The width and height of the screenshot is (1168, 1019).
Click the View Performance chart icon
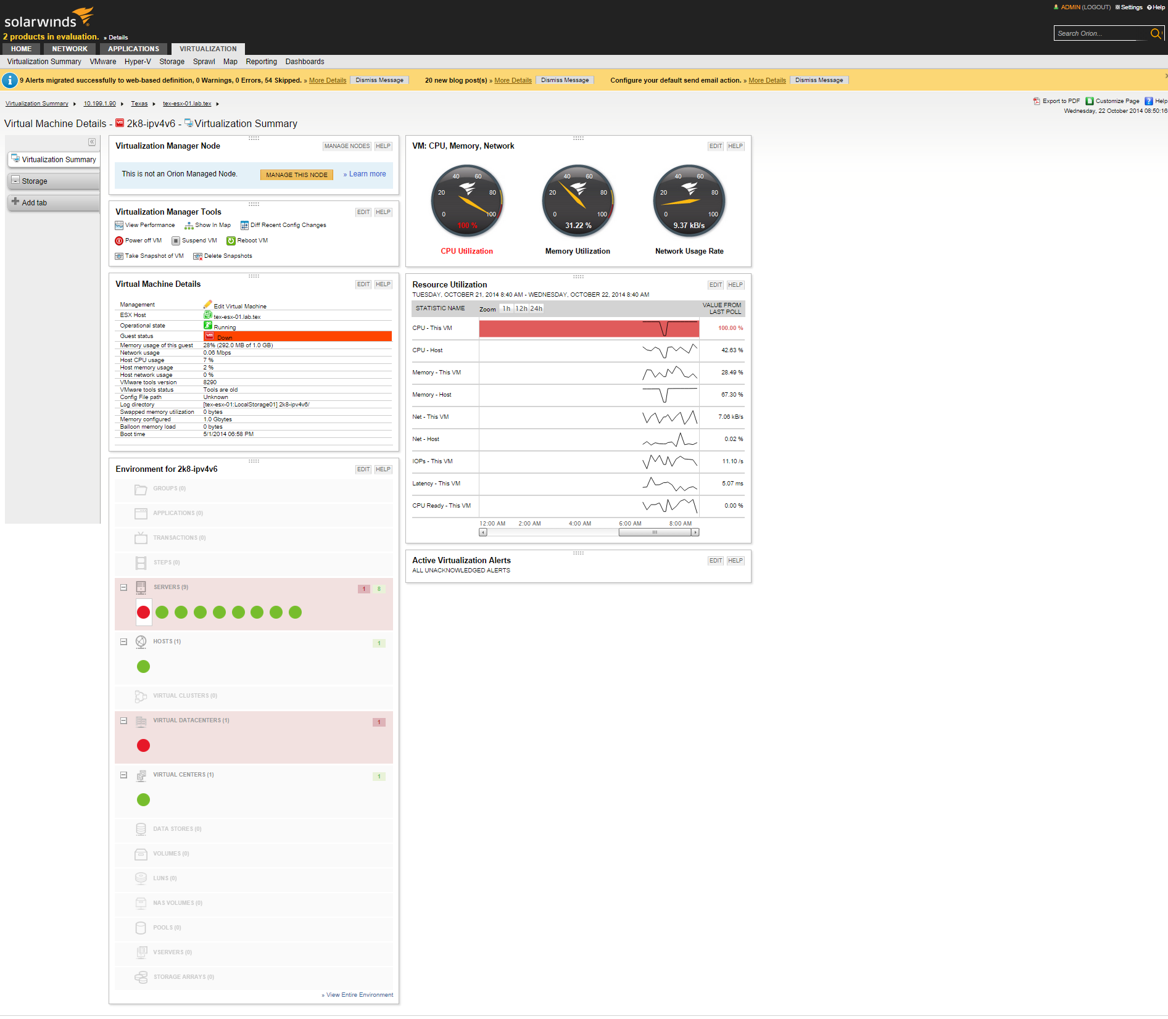[x=119, y=226]
